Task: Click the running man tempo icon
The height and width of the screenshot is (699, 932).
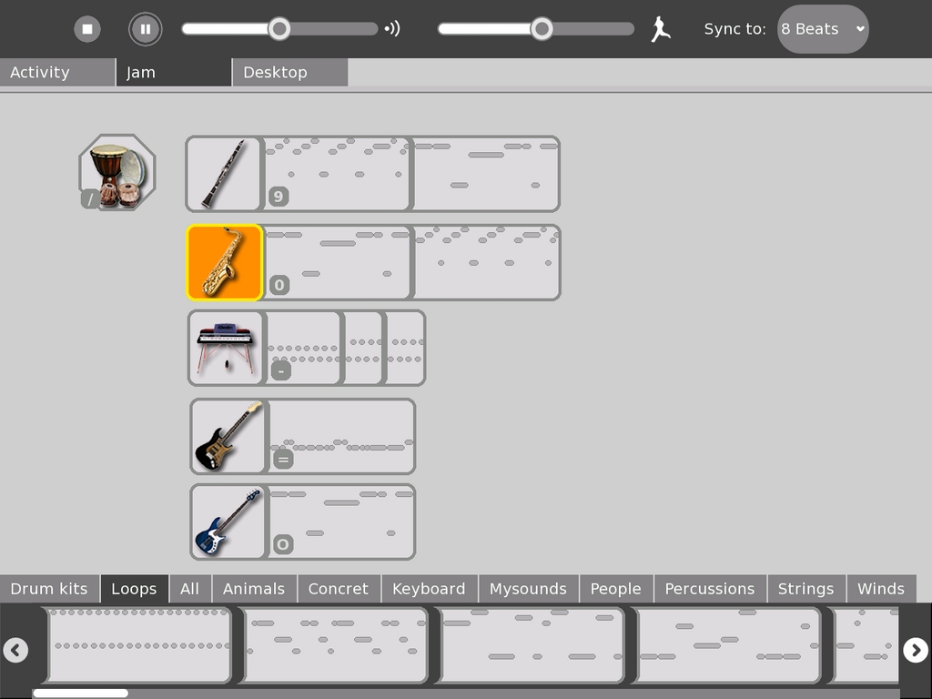Action: click(660, 29)
